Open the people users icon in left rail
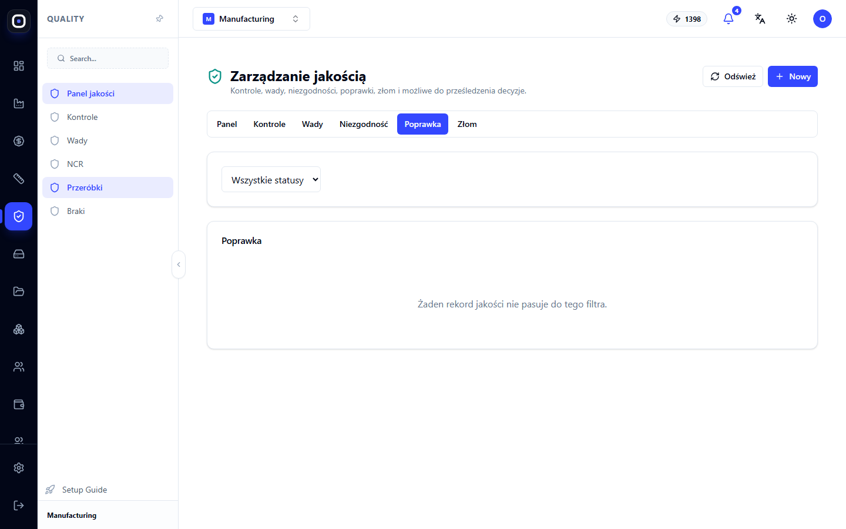This screenshot has width=846, height=529. [x=19, y=367]
